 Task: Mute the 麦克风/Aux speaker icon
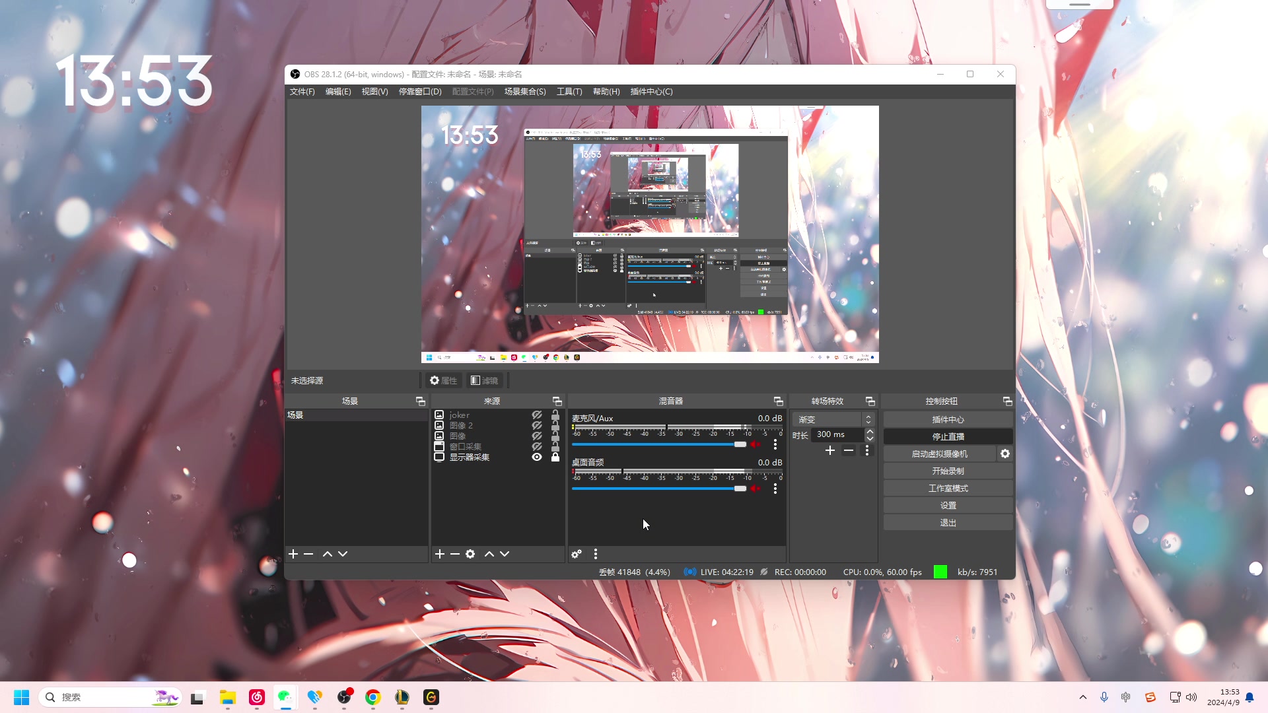pos(756,444)
